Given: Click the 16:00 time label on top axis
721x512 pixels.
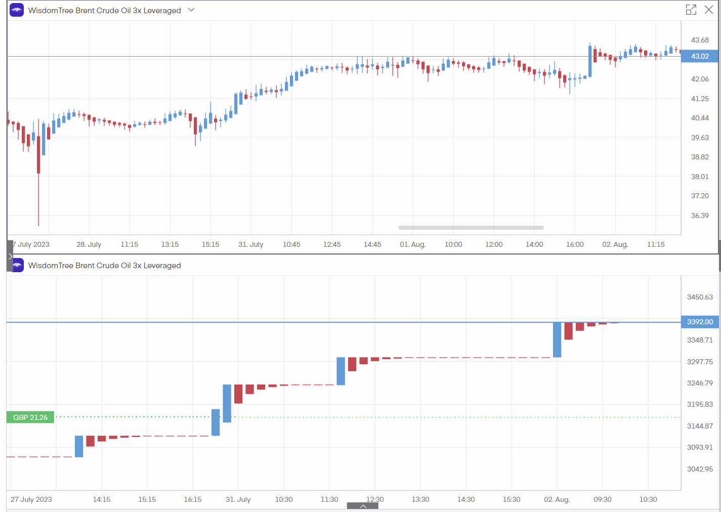Looking at the screenshot, I should [x=575, y=244].
